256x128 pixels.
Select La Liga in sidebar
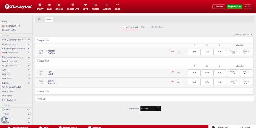point(16,66)
